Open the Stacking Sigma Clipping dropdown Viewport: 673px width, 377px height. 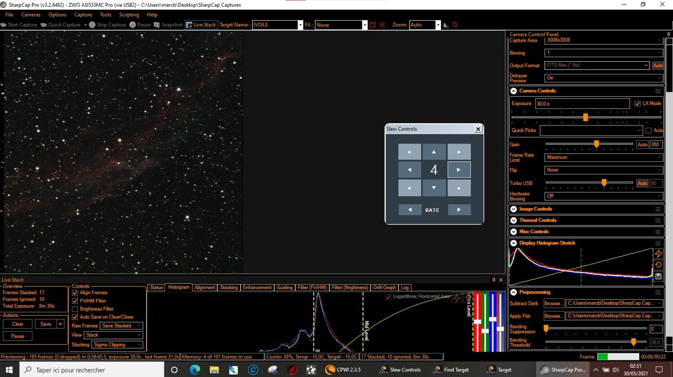[118, 345]
